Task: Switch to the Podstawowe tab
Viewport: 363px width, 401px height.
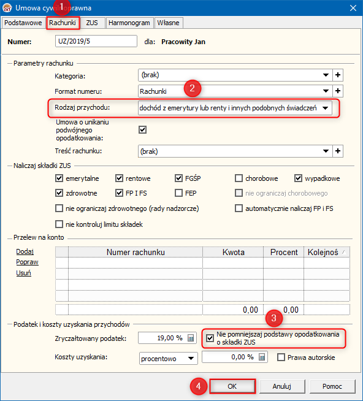Action: point(23,23)
